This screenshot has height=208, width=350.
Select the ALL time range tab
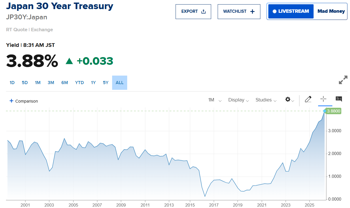click(x=120, y=83)
